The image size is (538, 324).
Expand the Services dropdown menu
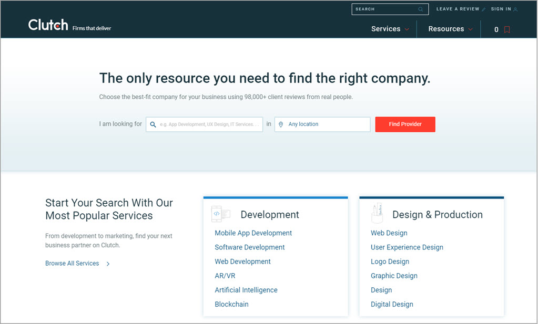390,29
